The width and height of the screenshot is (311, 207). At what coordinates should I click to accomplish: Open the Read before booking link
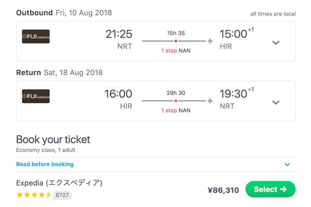point(45,164)
